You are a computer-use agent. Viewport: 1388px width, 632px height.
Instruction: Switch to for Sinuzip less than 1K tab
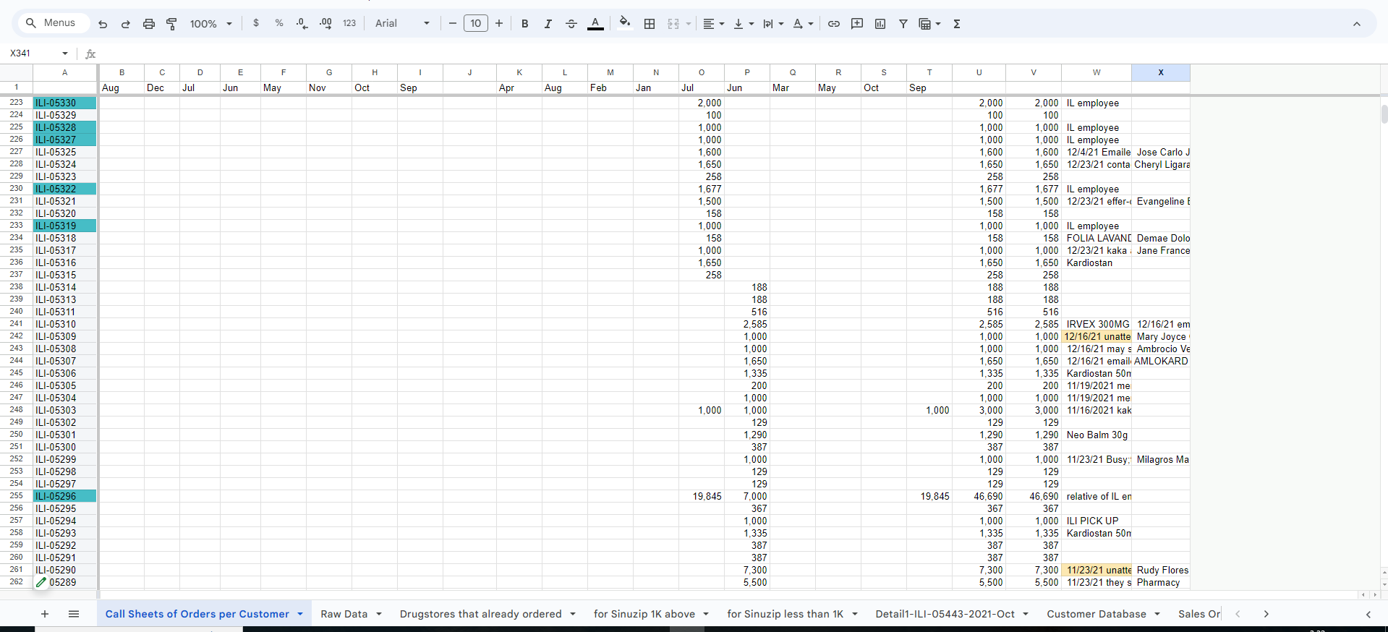coord(785,614)
